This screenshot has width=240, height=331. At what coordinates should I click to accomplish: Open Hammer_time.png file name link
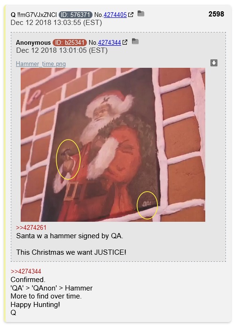(41, 64)
